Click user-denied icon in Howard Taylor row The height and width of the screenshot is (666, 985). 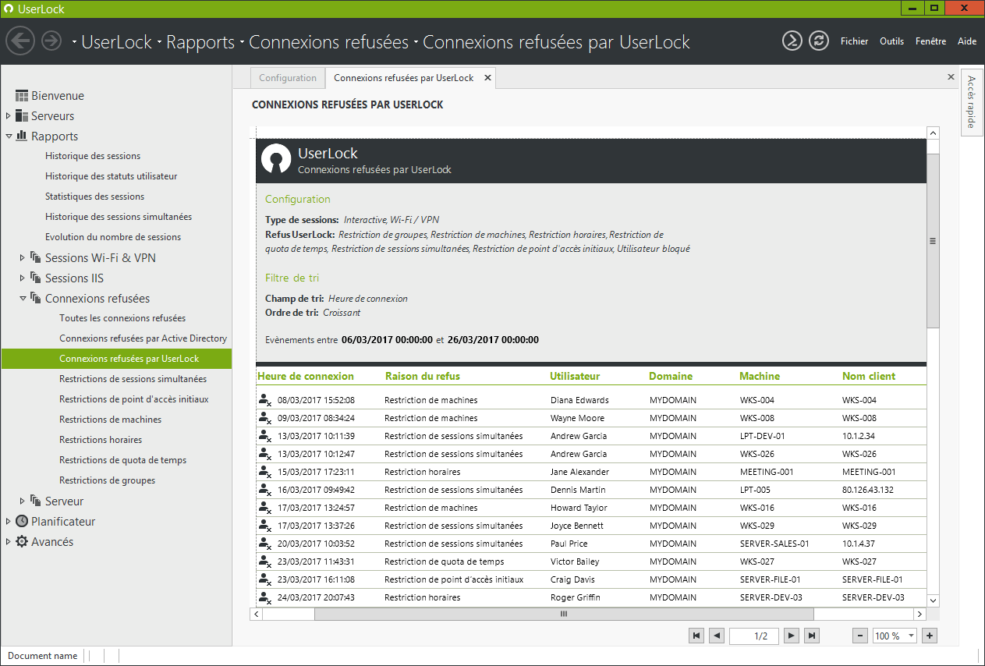coord(264,508)
